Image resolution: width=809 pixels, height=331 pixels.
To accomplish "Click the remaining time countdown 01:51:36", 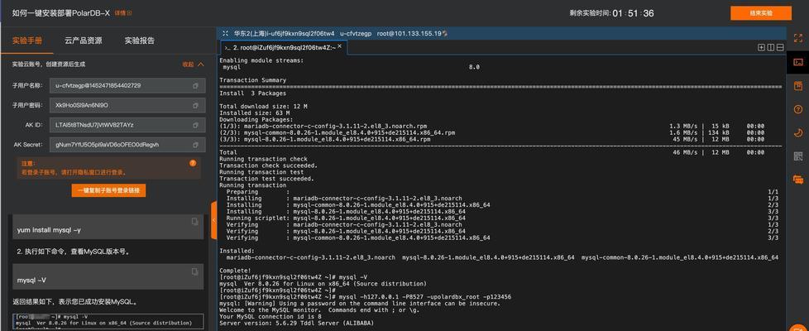I will [x=633, y=13].
